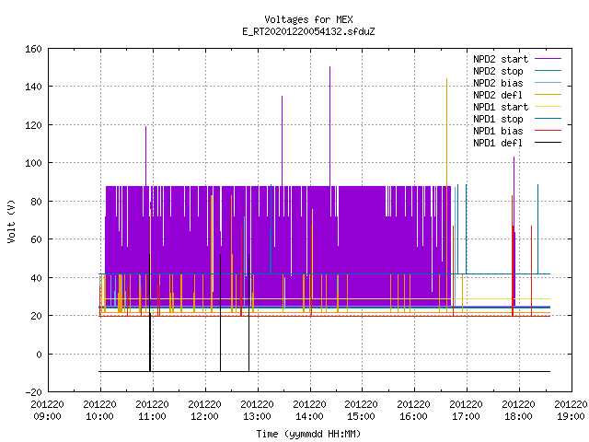
Task: Click the 'Time (yymmdd HH:MM)' x-axis label
Action: 308,434
